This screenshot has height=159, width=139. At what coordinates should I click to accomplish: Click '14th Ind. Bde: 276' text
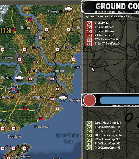pyautogui.click(x=104, y=27)
